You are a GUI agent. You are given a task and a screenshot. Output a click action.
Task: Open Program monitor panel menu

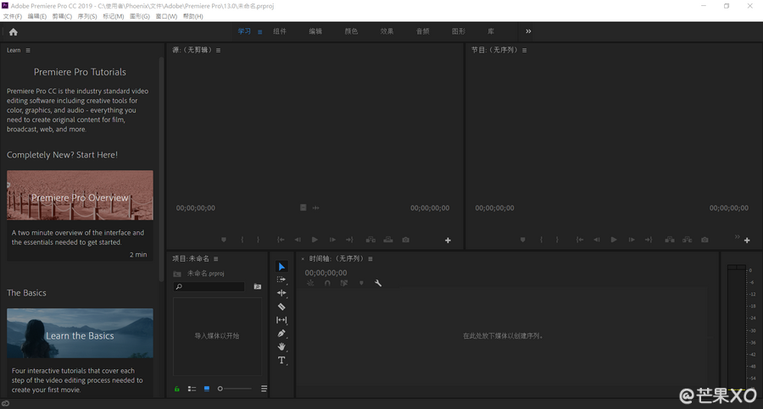pyautogui.click(x=524, y=50)
